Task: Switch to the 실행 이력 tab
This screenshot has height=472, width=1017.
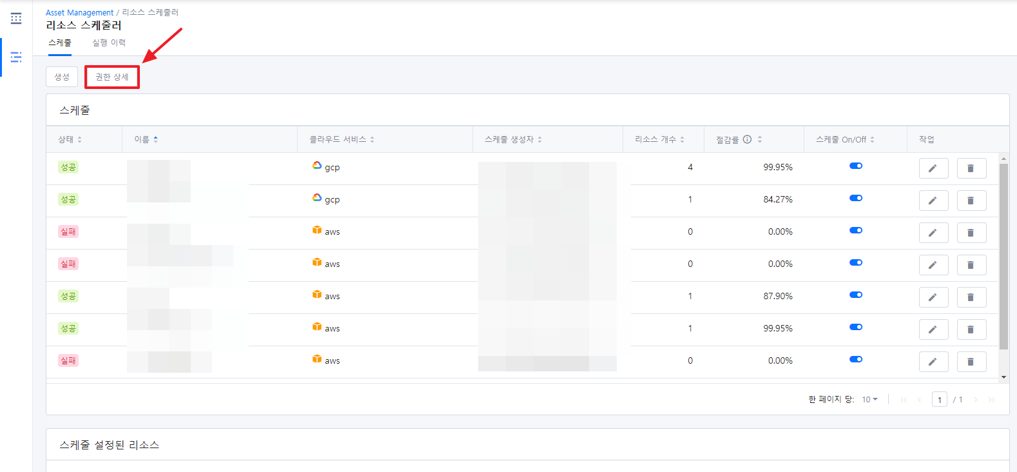Action: coord(109,43)
